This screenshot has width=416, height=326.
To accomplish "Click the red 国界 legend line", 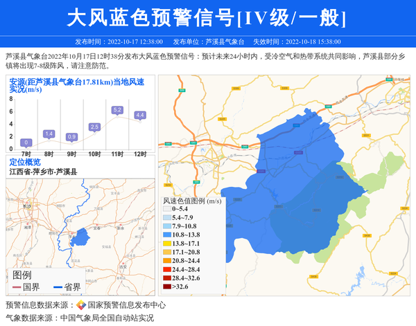I will point(16,287).
